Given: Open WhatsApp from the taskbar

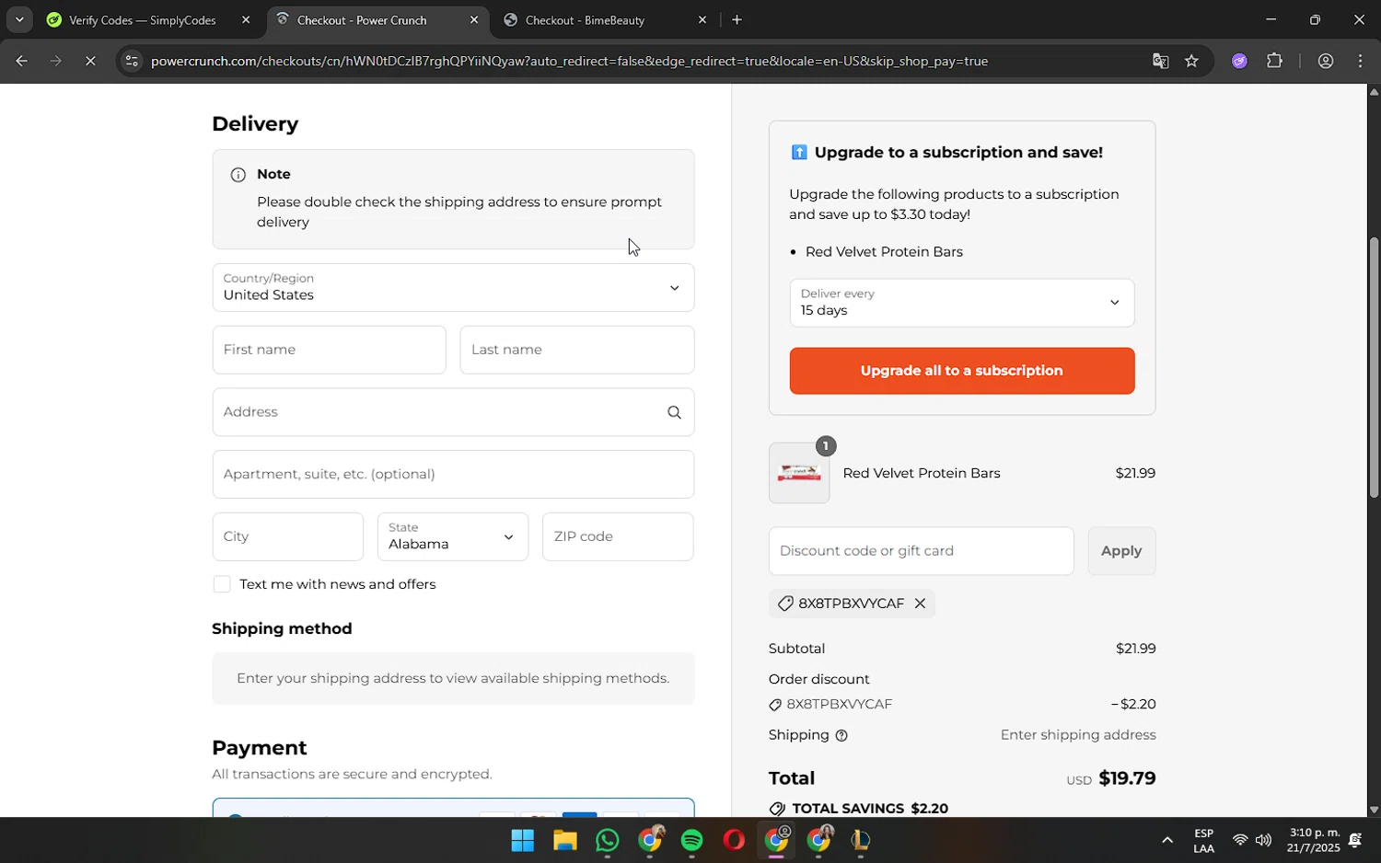Looking at the screenshot, I should coord(608,840).
